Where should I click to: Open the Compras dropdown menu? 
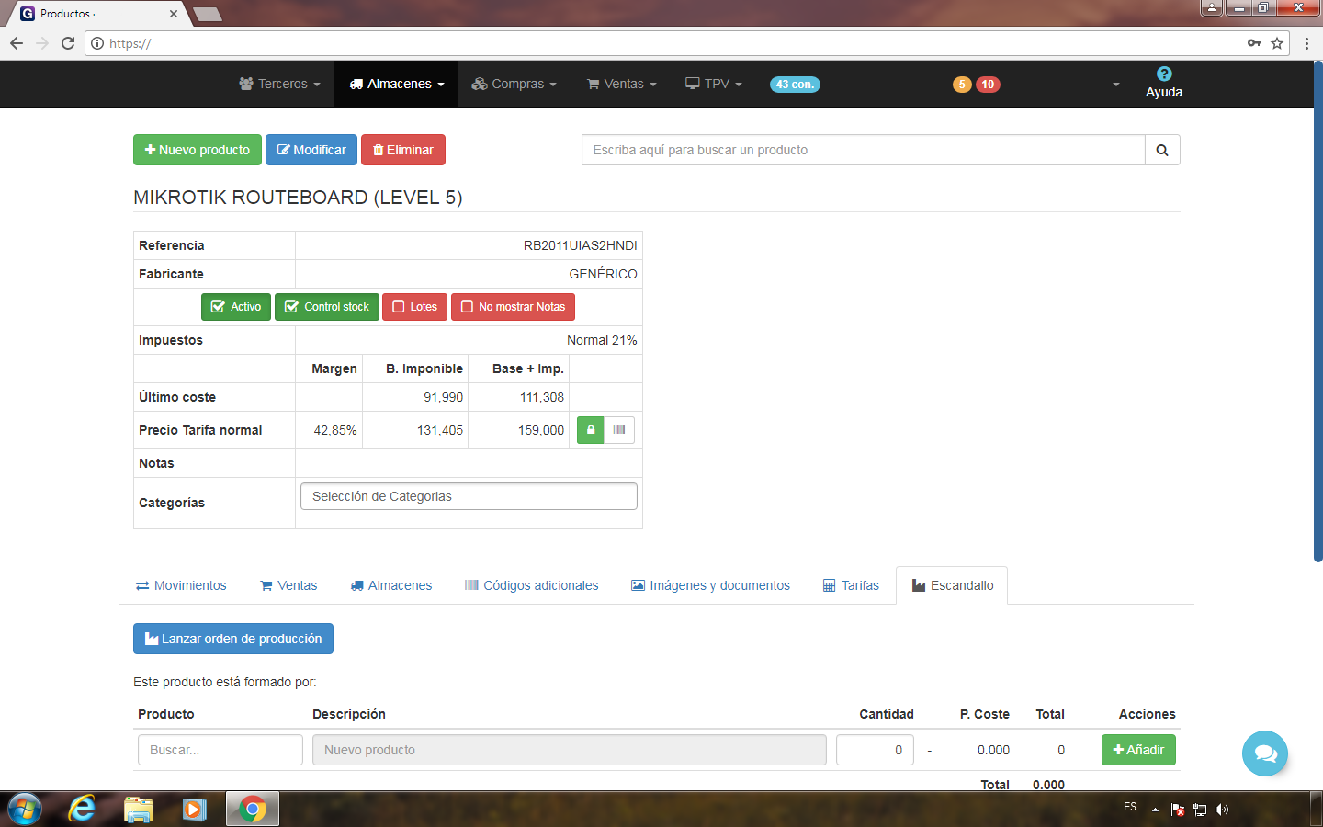(x=514, y=84)
